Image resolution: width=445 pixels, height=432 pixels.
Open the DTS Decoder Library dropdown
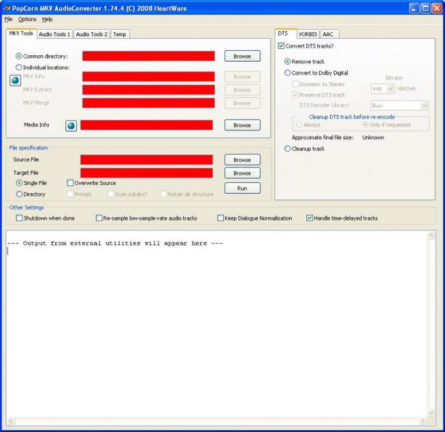coord(424,105)
